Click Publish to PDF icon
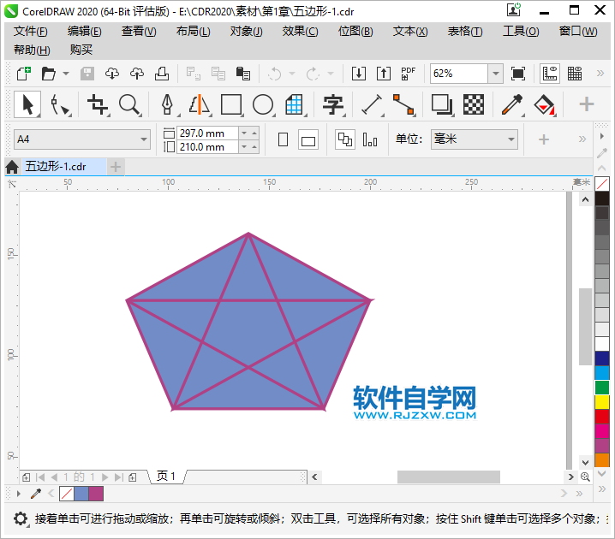 (408, 74)
